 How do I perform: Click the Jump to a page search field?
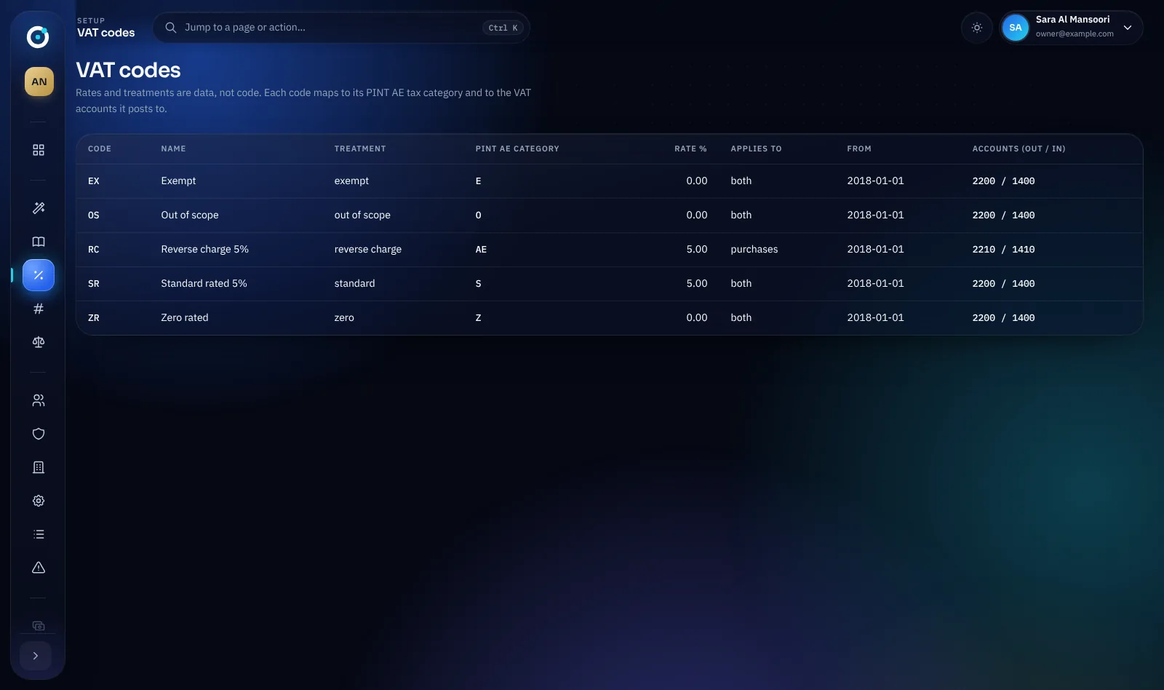point(341,28)
